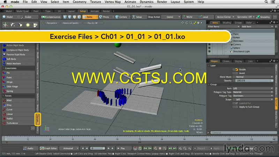Viewport: 279px width, 157px height.
Task: Toggle visibility of the Sphere item
Action: 210,48
